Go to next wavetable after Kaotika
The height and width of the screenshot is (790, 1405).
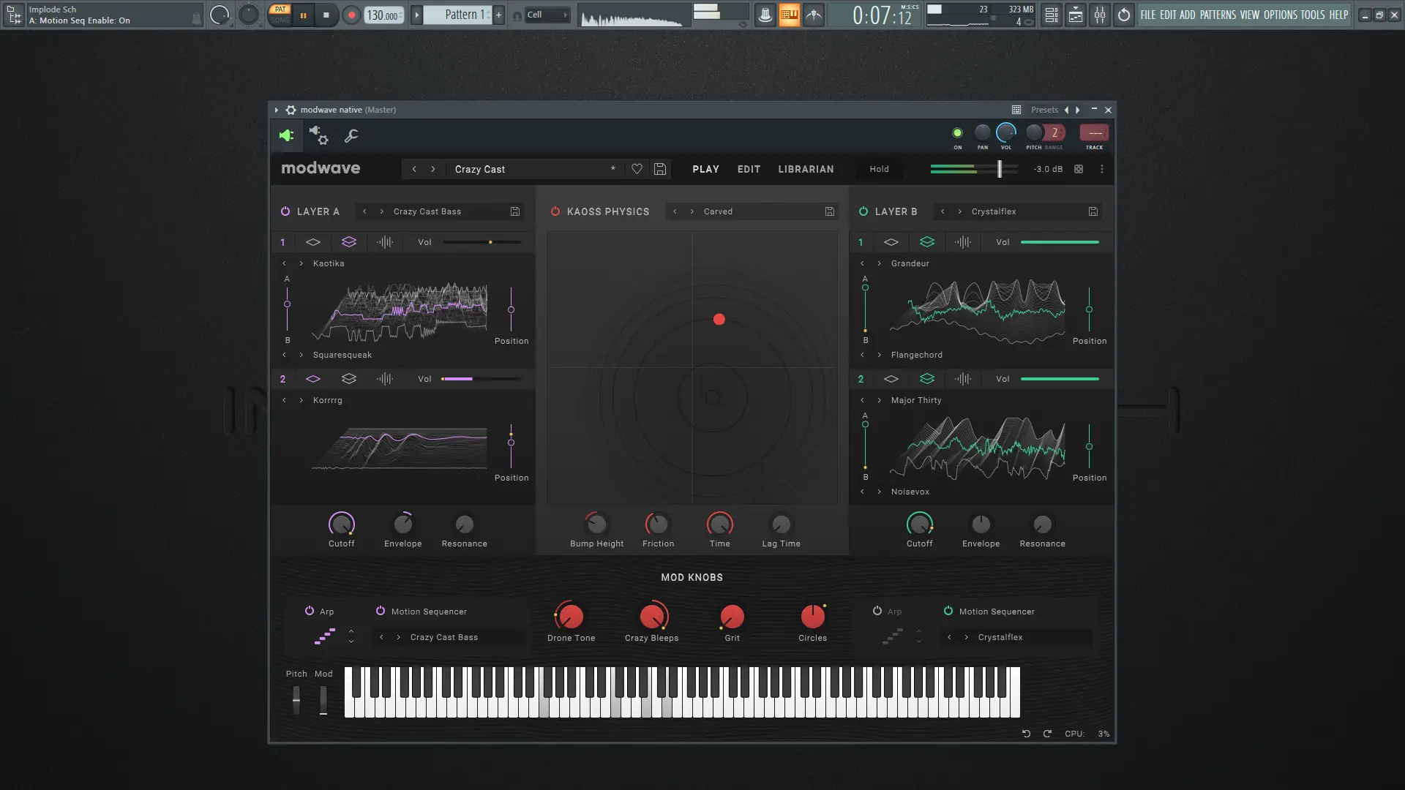pyautogui.click(x=301, y=263)
